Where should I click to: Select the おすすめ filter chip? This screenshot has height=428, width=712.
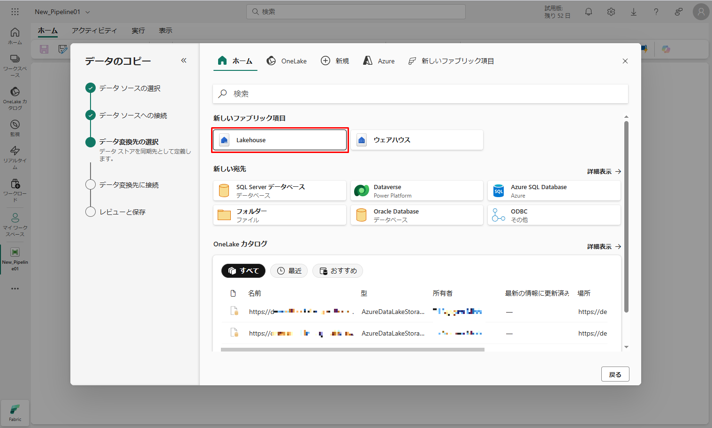338,271
